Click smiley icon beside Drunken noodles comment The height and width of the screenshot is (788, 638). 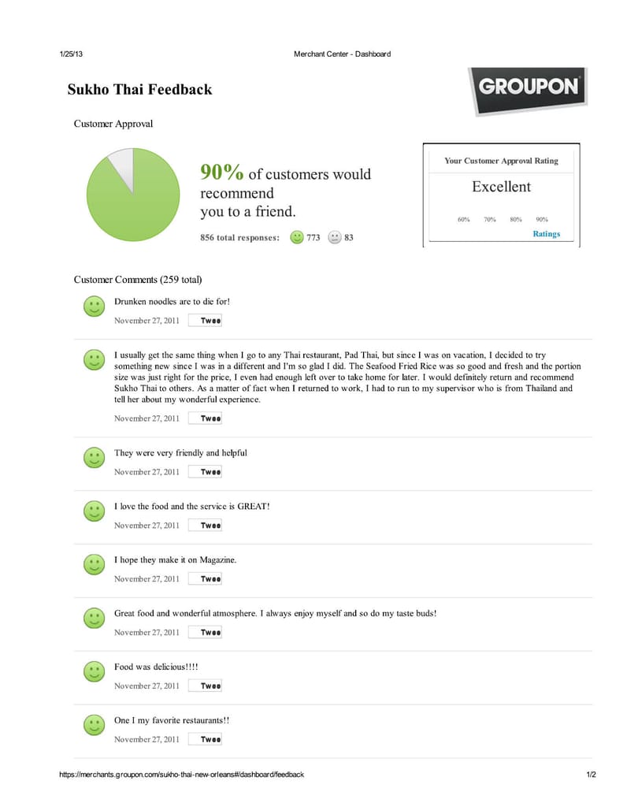point(95,307)
